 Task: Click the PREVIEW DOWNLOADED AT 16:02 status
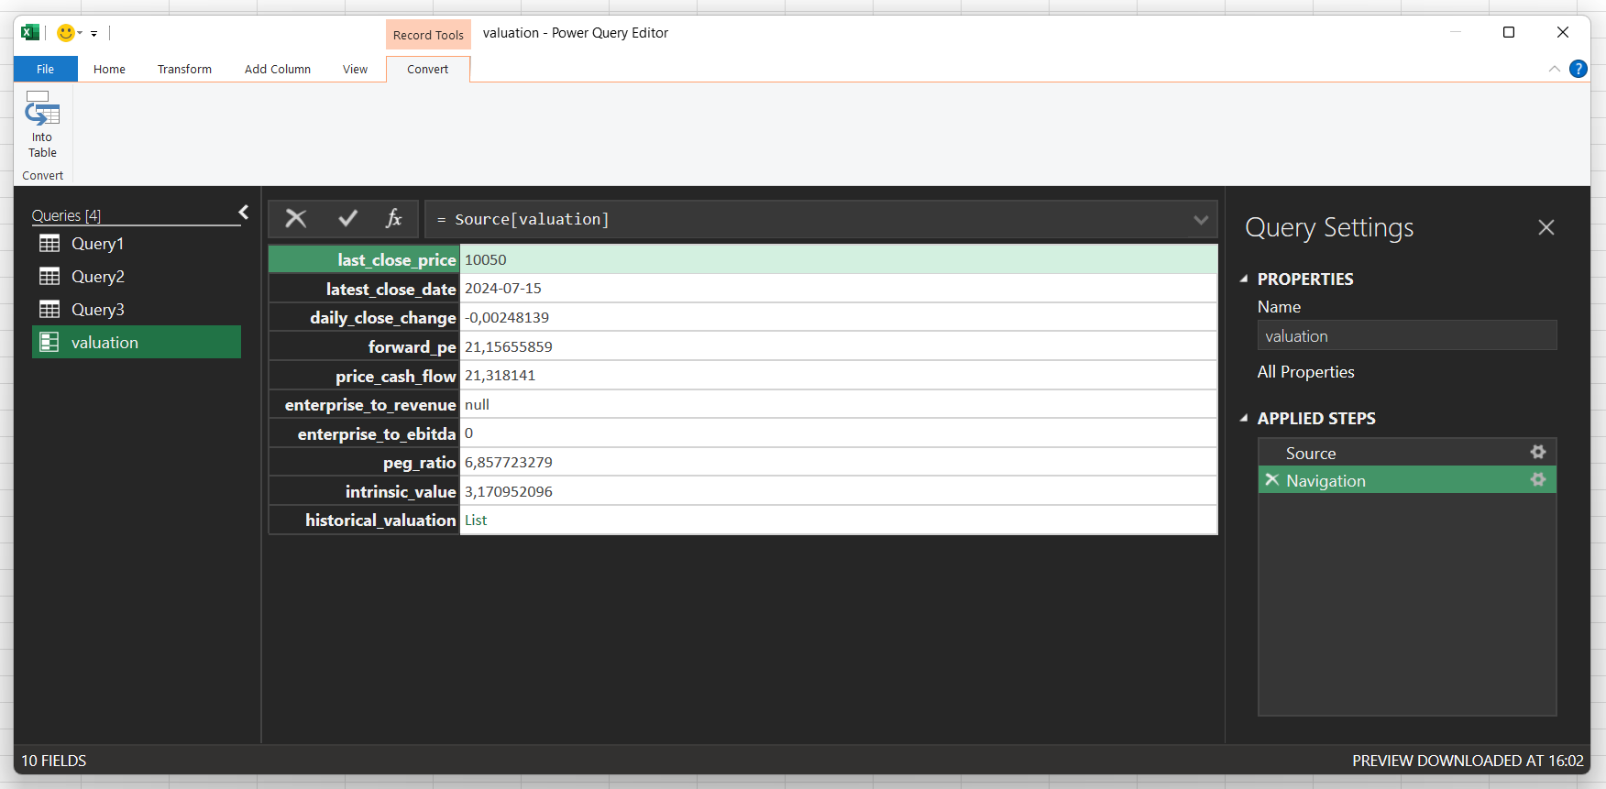[1468, 761]
